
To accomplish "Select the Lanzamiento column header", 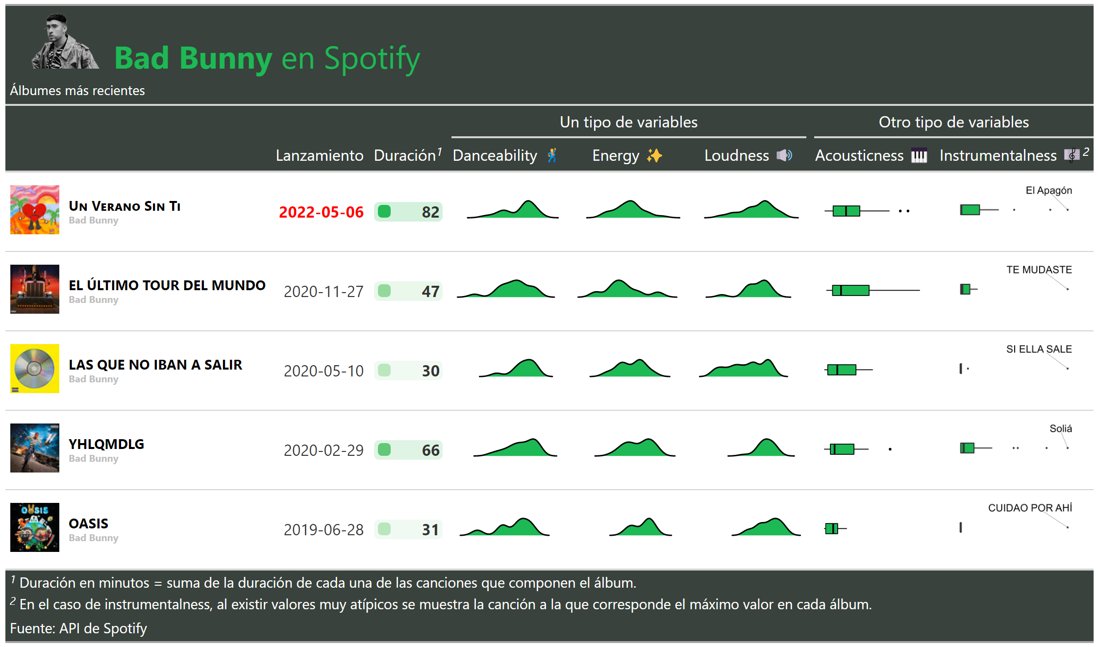I will coord(320,155).
